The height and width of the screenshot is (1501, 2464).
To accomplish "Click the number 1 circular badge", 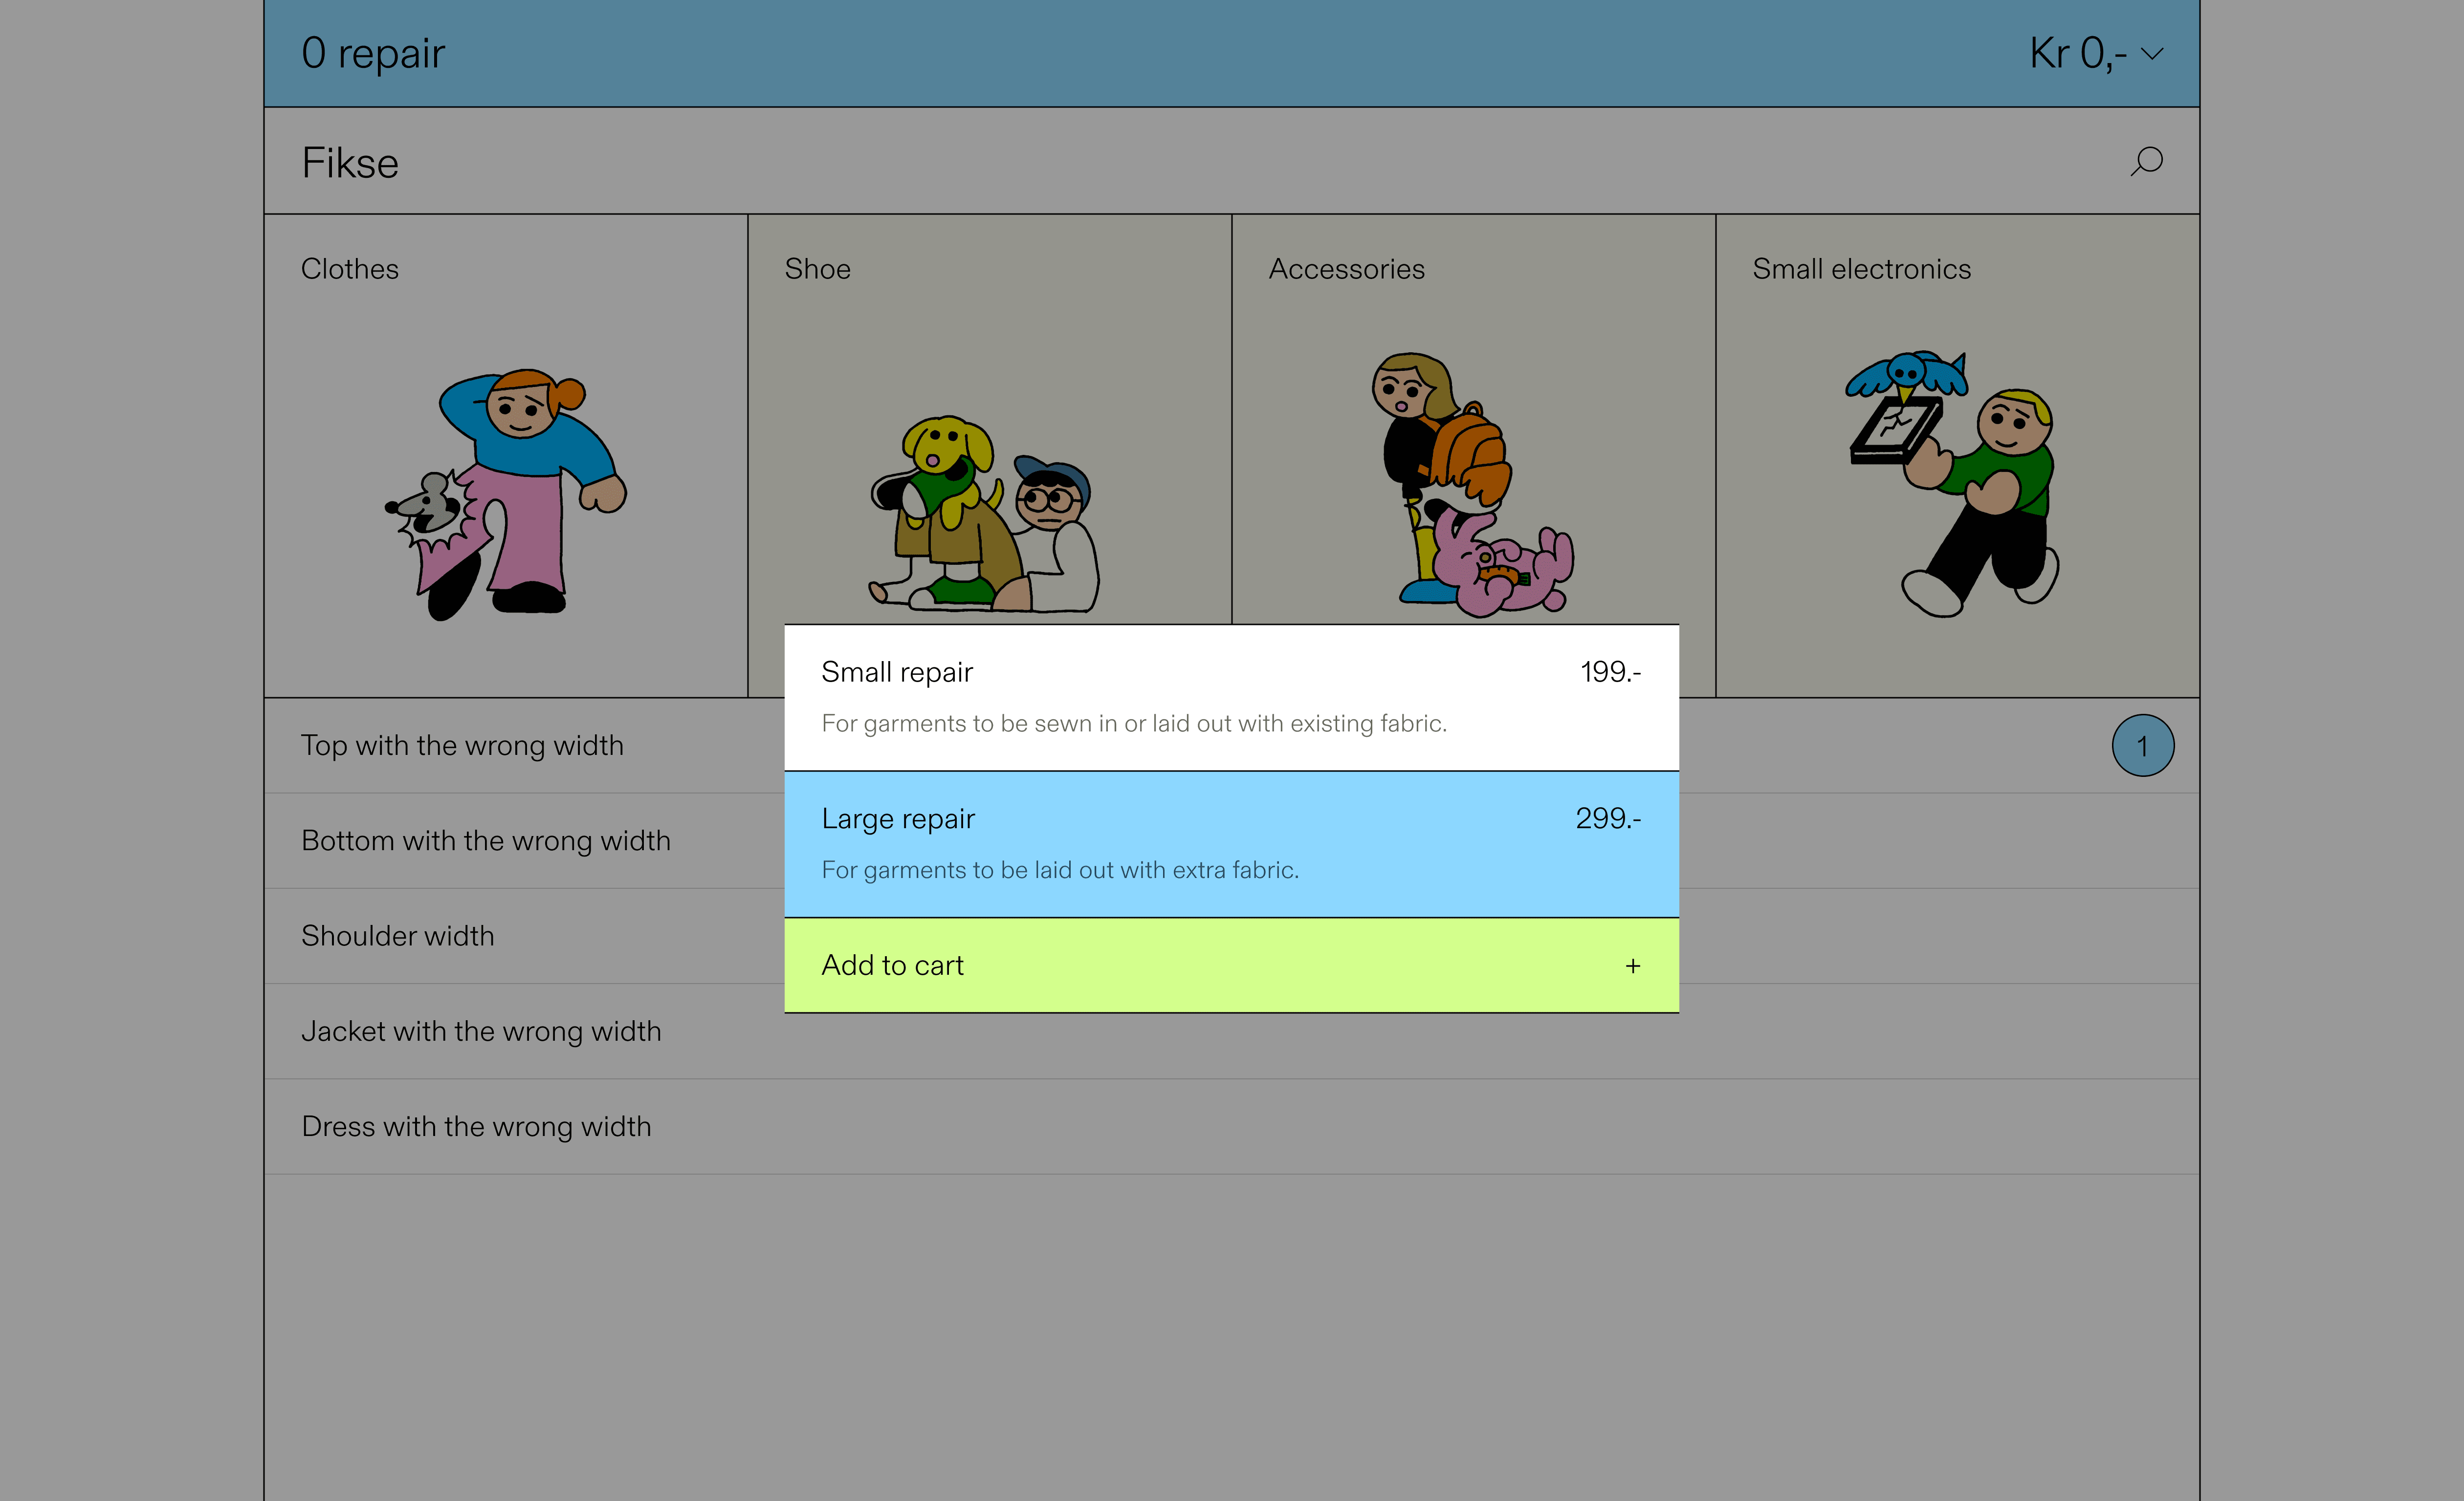I will [x=2142, y=746].
